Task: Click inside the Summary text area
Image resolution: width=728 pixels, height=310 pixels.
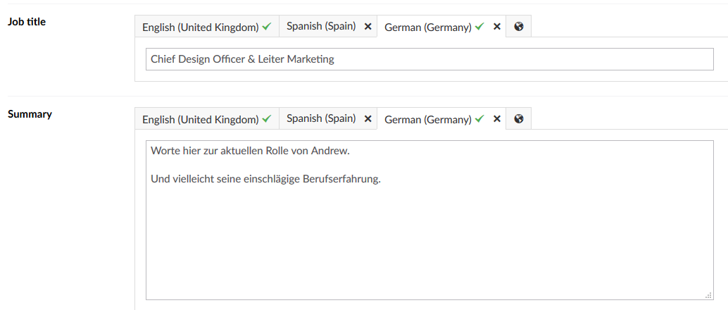Action: click(x=429, y=221)
